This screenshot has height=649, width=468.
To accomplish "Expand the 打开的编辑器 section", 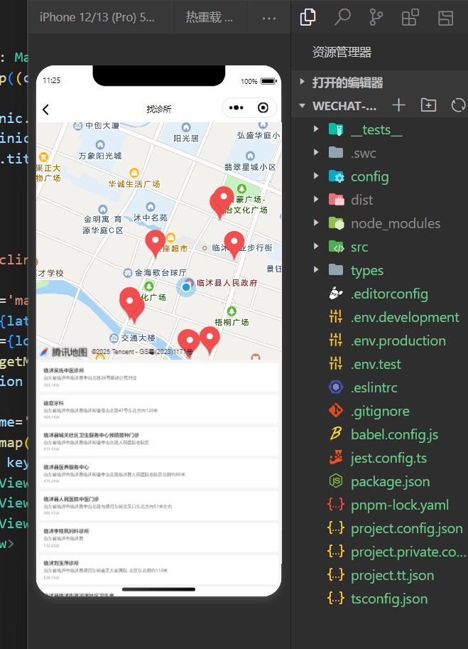I will coord(347,82).
